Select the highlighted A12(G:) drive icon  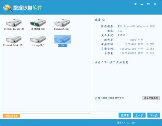[x=63, y=39]
